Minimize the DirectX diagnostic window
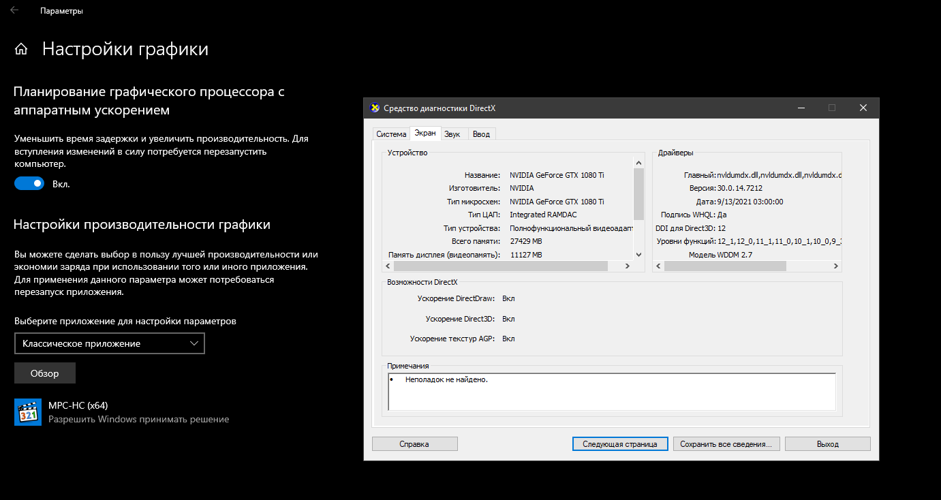The width and height of the screenshot is (941, 500). 801,108
